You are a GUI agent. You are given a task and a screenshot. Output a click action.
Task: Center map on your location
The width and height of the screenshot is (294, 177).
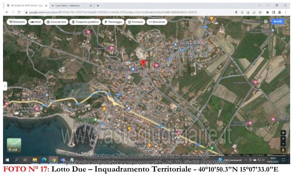pos(283,132)
